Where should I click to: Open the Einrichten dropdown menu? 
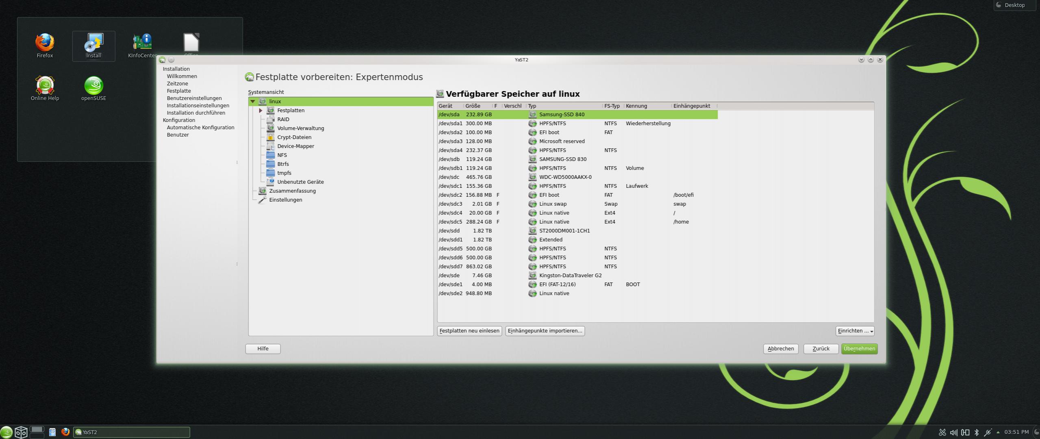(x=855, y=331)
